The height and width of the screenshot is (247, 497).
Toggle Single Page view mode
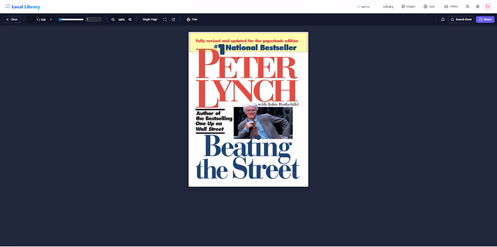(150, 19)
